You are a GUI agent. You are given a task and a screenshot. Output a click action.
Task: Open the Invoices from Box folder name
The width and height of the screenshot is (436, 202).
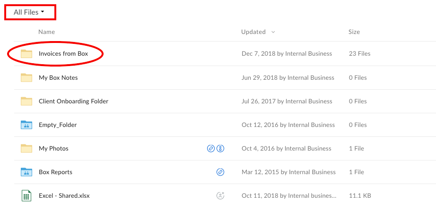pos(63,54)
